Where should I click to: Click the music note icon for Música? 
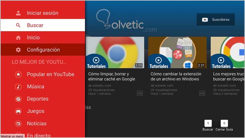(x=18, y=87)
